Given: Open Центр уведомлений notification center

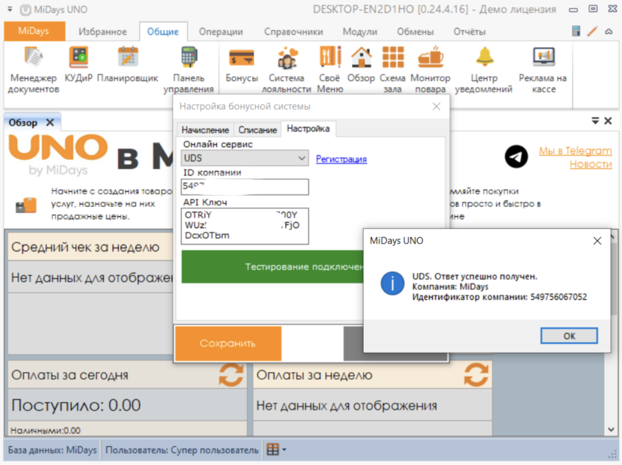Looking at the screenshot, I should (x=484, y=70).
